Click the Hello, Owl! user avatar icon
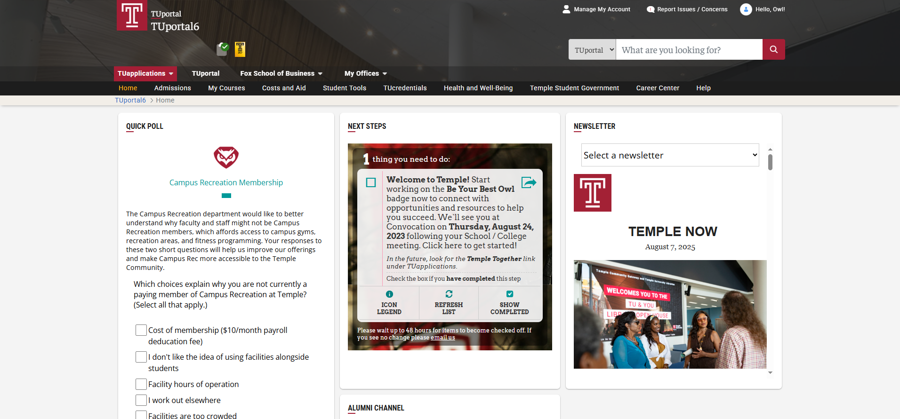The image size is (900, 419). click(x=746, y=9)
